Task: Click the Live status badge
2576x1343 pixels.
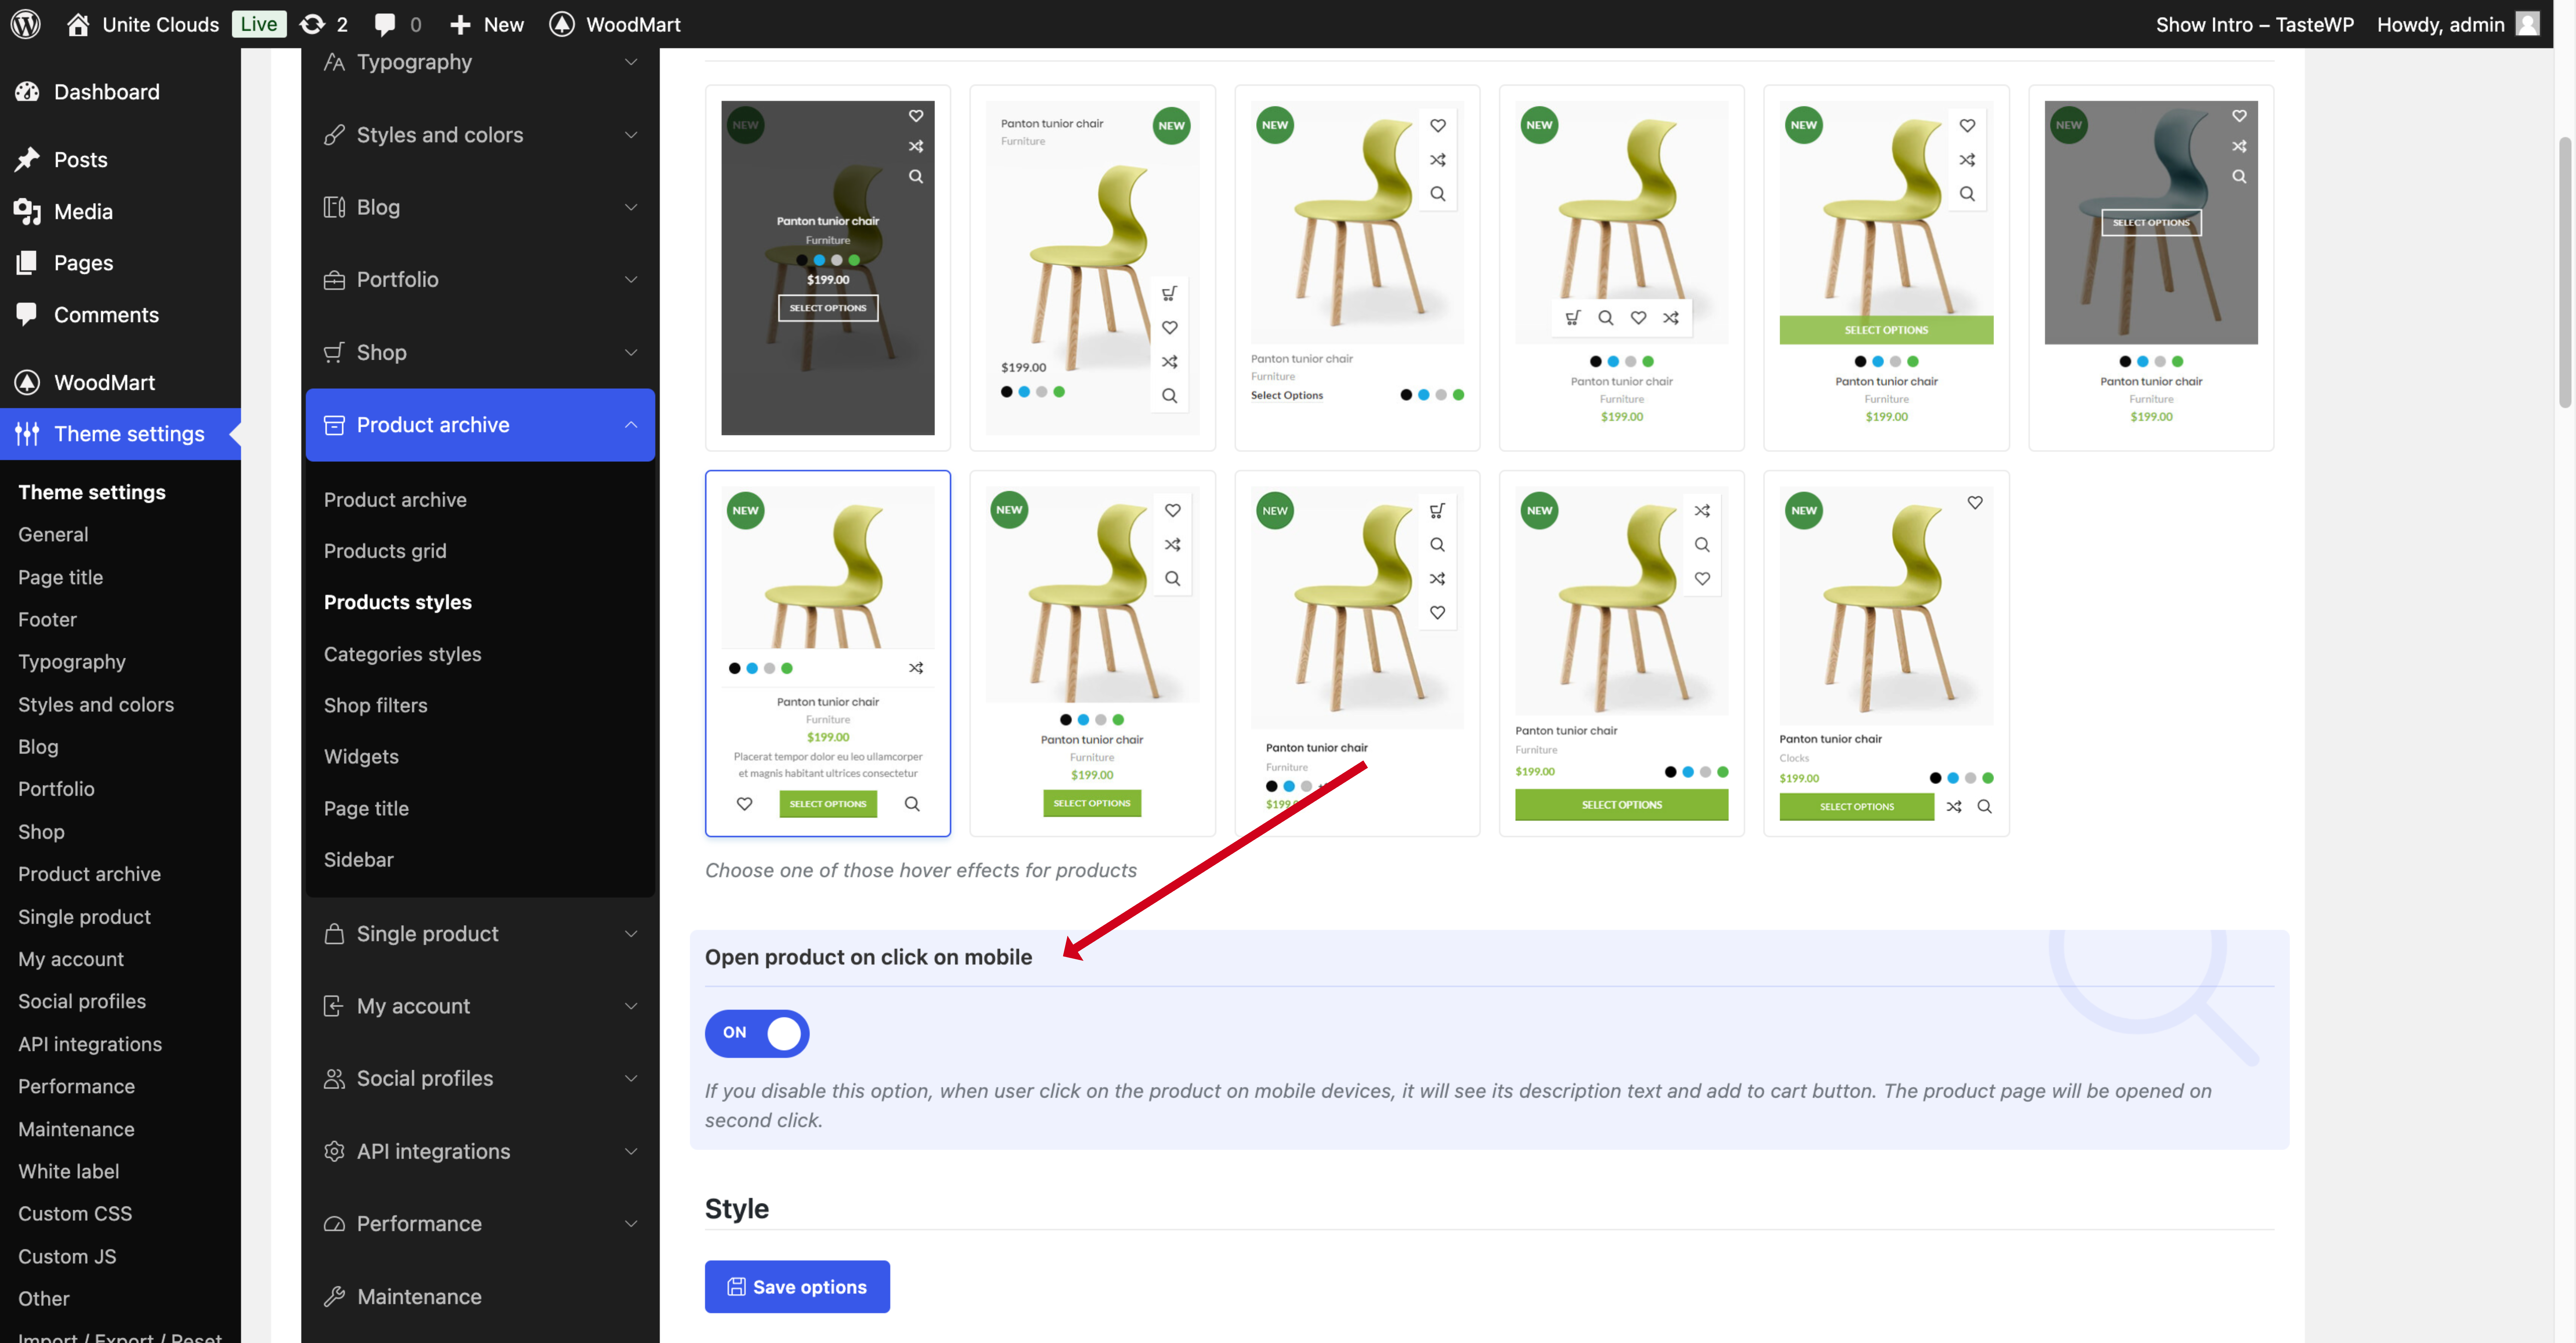Action: coord(259,24)
